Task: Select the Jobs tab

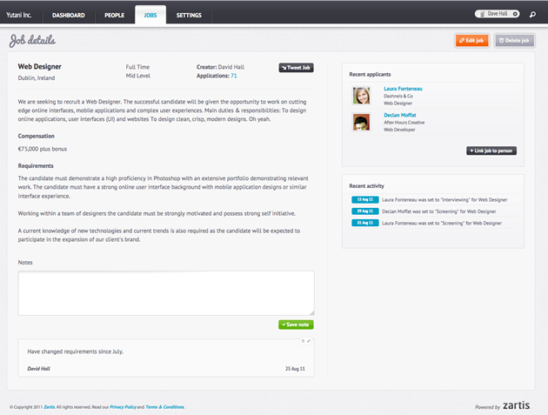Action: tap(150, 15)
